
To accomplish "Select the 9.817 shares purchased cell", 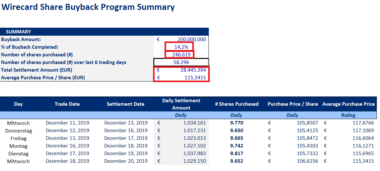I will point(236,153).
